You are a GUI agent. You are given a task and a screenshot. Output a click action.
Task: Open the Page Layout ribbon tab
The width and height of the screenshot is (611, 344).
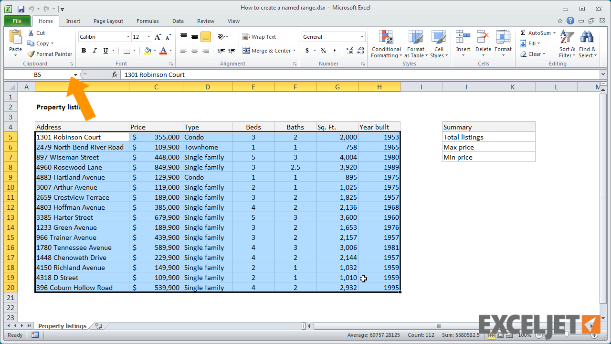(108, 21)
